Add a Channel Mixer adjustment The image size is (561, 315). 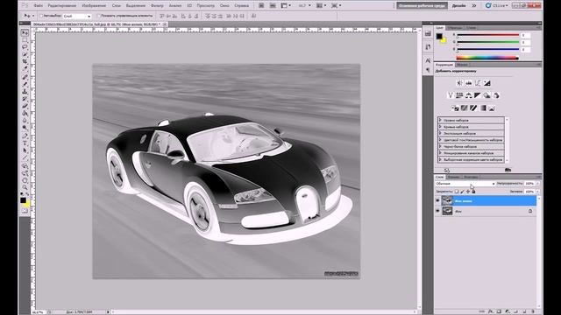point(496,95)
